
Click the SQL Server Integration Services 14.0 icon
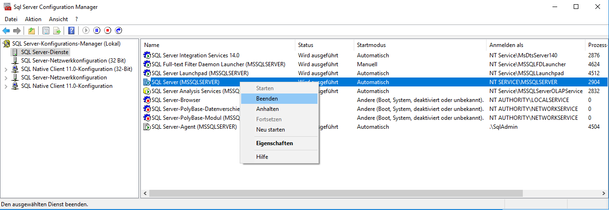click(x=147, y=55)
